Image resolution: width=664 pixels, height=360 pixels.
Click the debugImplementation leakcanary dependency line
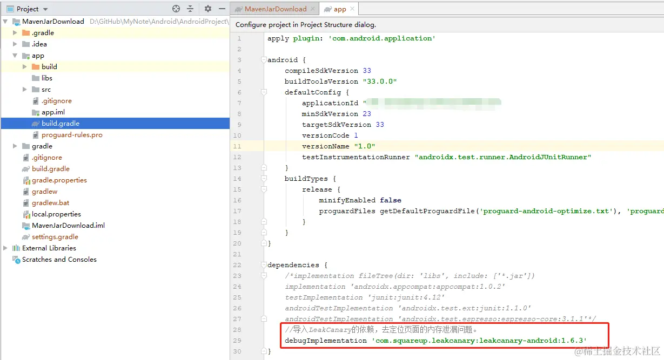436,341
